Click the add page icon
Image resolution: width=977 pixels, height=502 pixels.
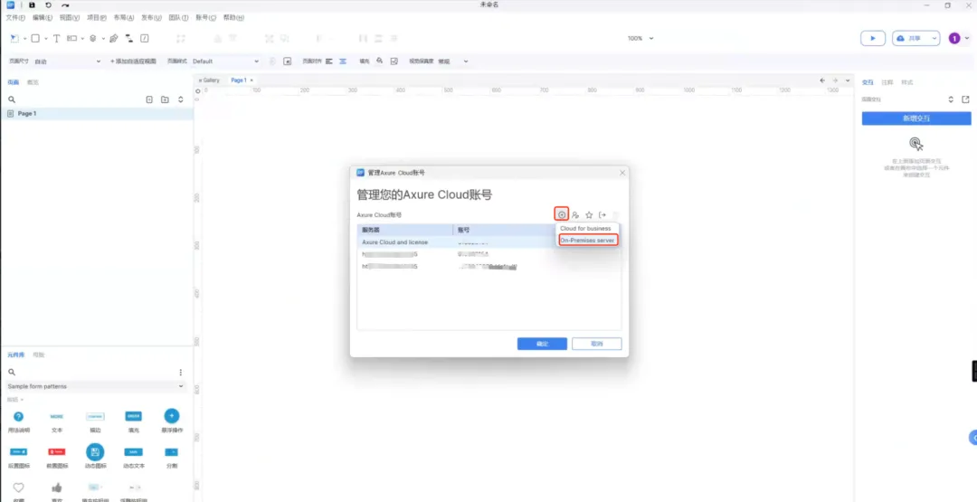click(x=149, y=99)
